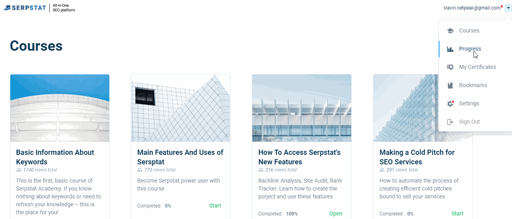Click the Basic Information About Keywords course image
This screenshot has width=512, height=219.
click(x=60, y=108)
